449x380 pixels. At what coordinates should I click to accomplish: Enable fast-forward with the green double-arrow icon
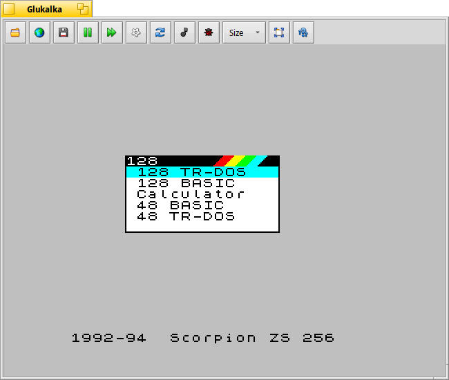112,32
